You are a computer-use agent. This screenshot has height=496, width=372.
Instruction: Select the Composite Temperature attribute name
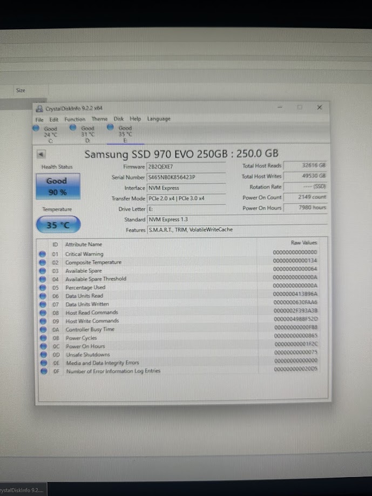(93, 262)
